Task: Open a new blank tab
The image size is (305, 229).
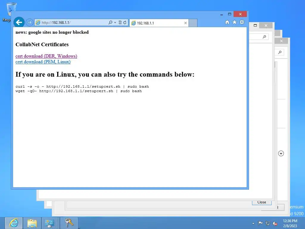Action: (193, 23)
